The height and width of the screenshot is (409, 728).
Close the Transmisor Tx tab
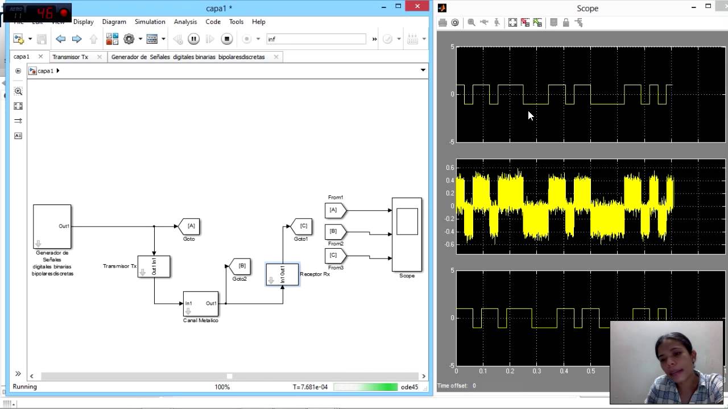[100, 57]
